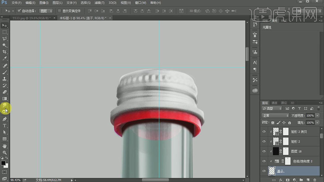The height and width of the screenshot is (182, 324).
Task: Open the Paragraph panel icon
Action: coord(255,70)
